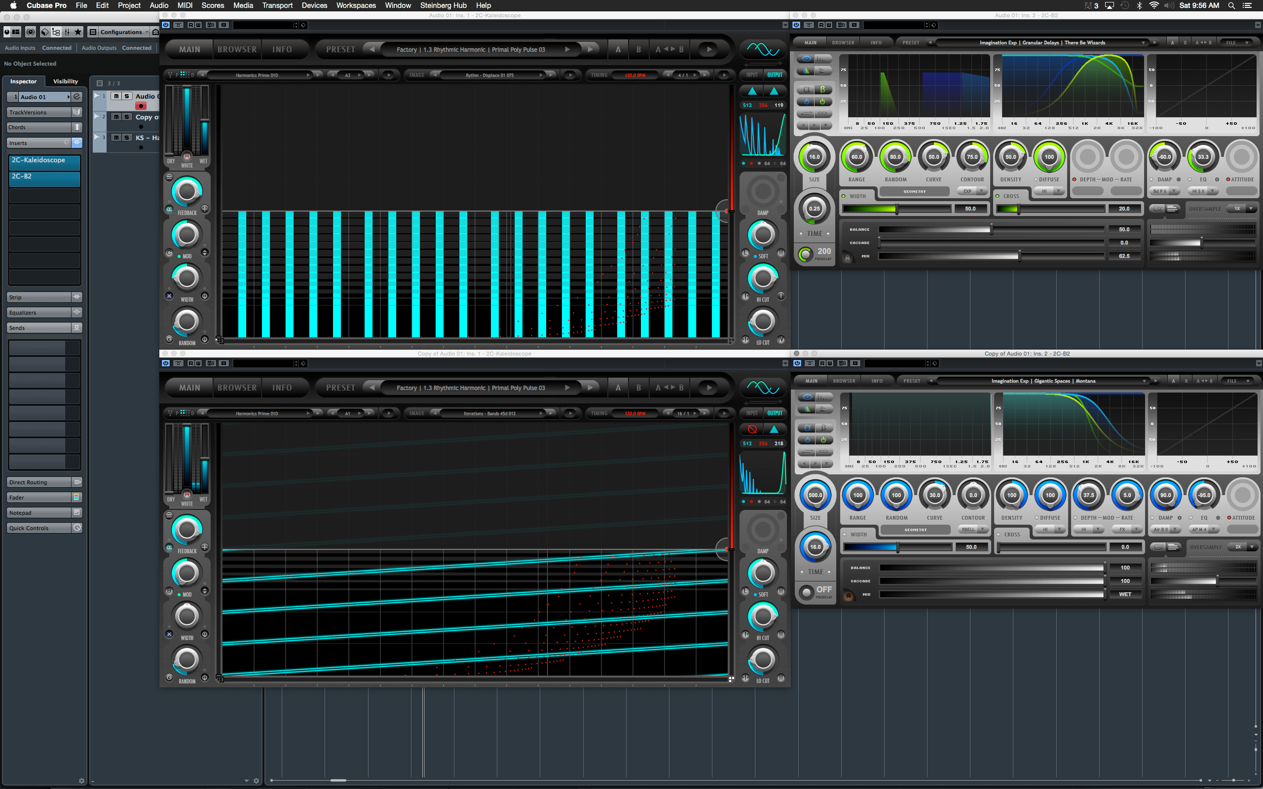Open Audio 01 channel settings 'e' icon
This screenshot has height=789, width=1263.
pos(77,97)
